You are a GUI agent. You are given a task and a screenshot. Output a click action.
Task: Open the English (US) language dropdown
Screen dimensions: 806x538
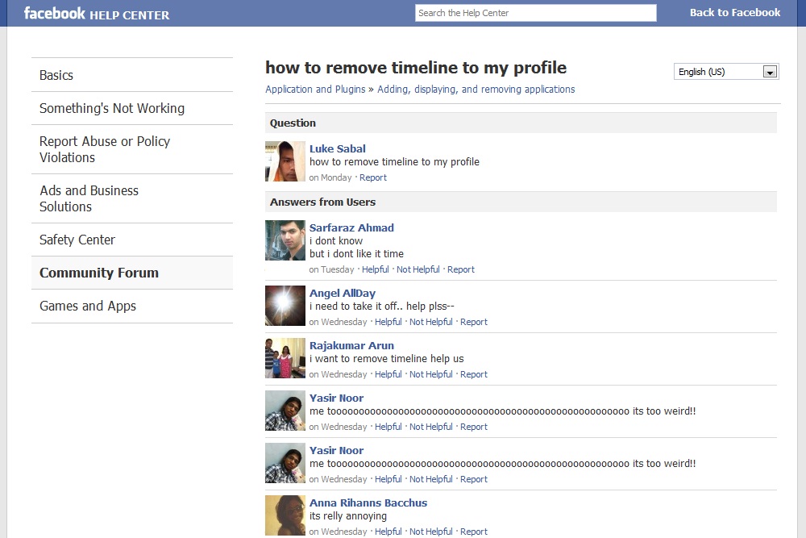[x=726, y=72]
